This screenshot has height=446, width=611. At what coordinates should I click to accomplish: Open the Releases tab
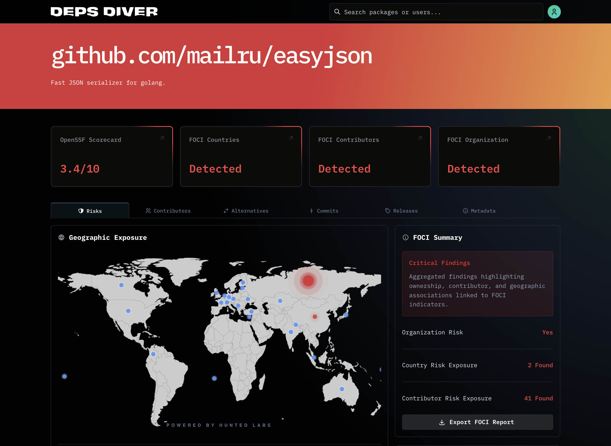pos(401,211)
